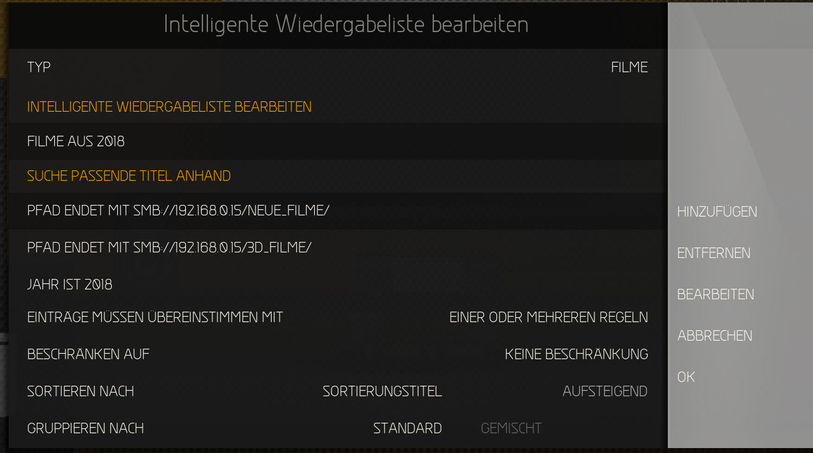Change the playlist type Filme

pyautogui.click(x=629, y=67)
